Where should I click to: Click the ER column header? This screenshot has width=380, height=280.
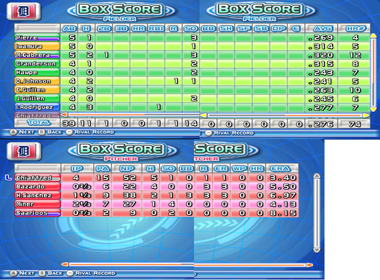(x=221, y=169)
